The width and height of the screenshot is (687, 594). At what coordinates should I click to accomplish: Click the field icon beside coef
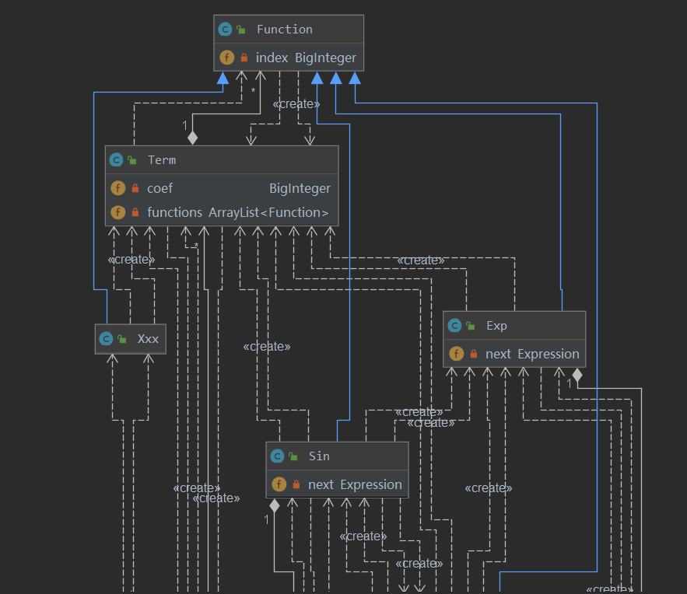point(117,188)
